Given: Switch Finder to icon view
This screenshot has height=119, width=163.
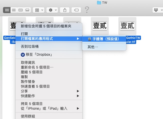Looking at the screenshot, I should tap(7, 10).
